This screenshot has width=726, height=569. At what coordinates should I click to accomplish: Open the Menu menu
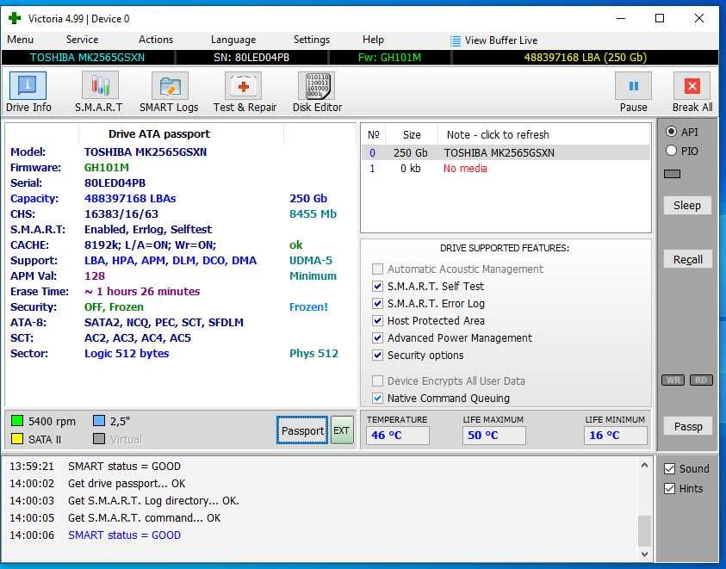point(20,40)
